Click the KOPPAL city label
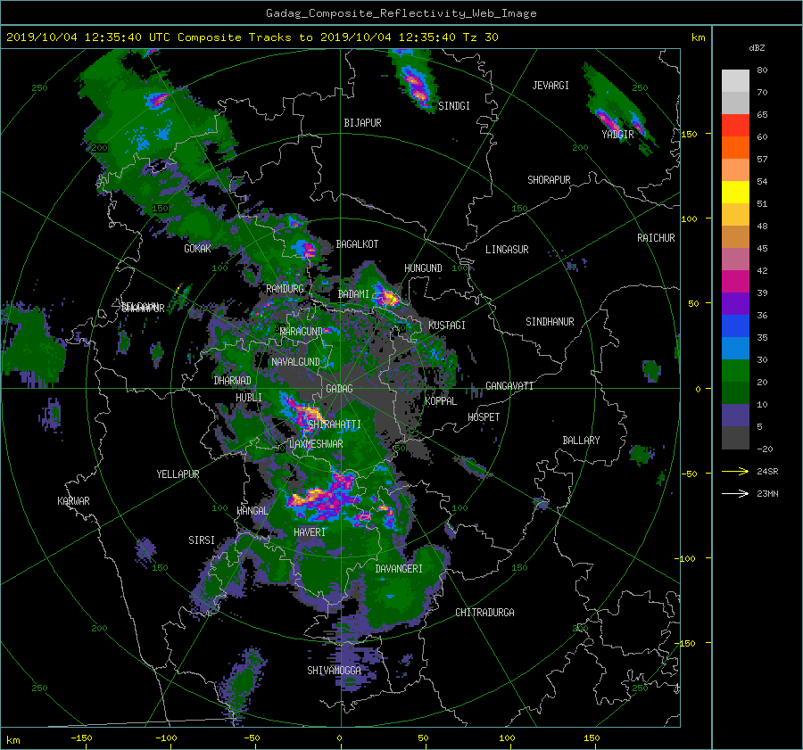This screenshot has height=750, width=803. tap(441, 401)
